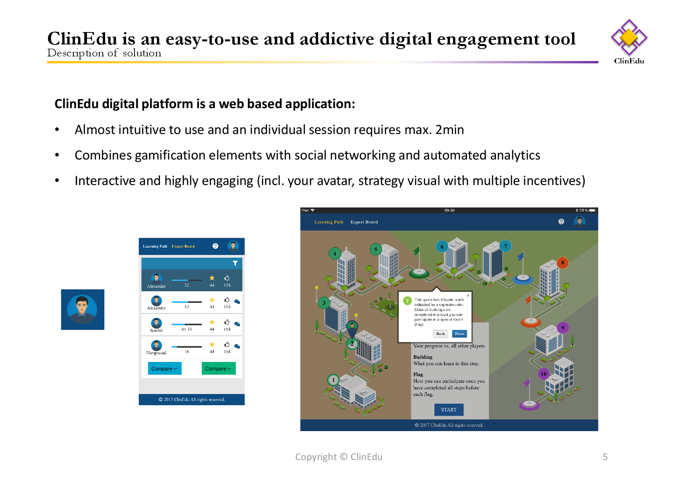This screenshot has height=479, width=678.
Task: Click step 7 badge in tutorial popup
Action: 407,301
